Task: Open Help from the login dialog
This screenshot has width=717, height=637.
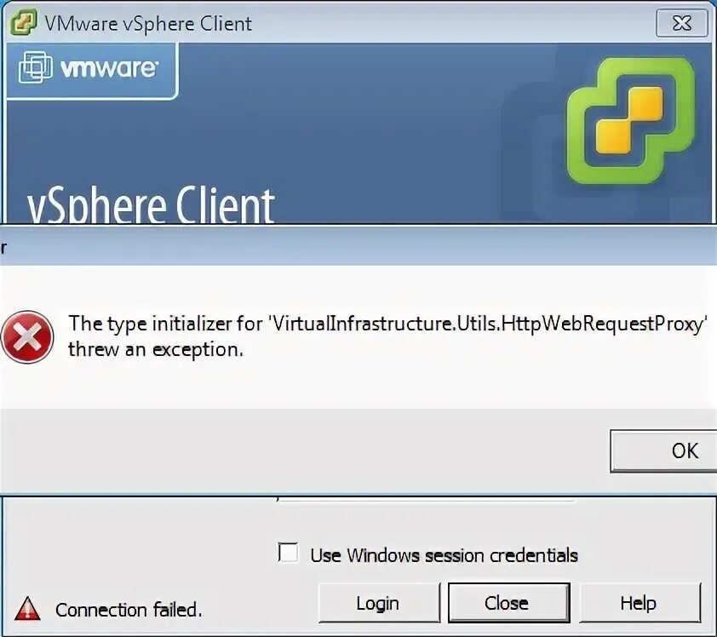Action: coord(640,603)
